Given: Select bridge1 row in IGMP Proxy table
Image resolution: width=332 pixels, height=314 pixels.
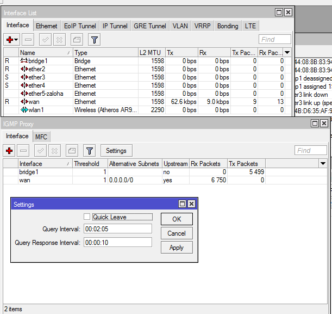Looking at the screenshot, I should pos(165,172).
